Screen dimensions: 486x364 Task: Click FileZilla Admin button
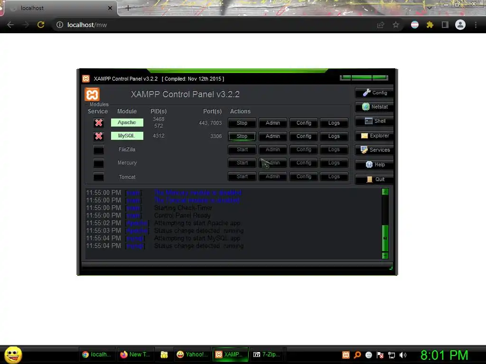pyautogui.click(x=272, y=149)
